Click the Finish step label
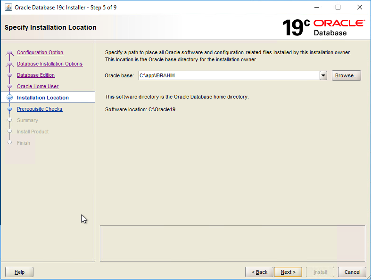Viewport: 371px width, 280px height. (24, 143)
